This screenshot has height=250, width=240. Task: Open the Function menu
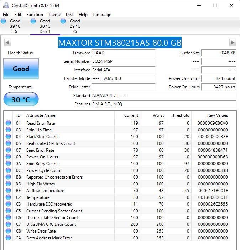[x=35, y=15]
